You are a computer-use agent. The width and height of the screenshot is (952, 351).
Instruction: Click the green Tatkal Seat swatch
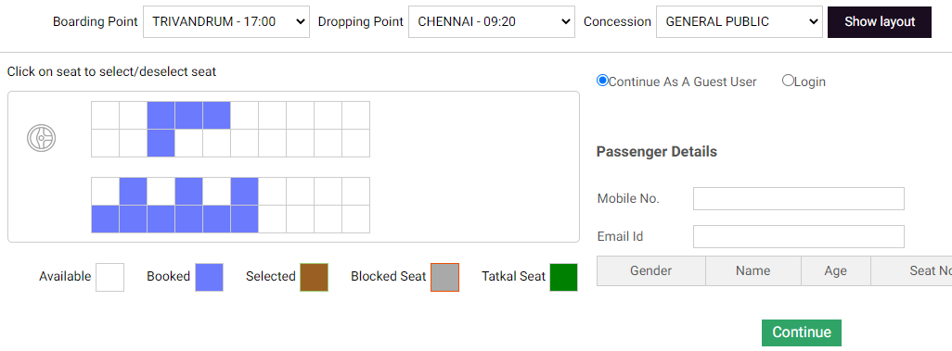(563, 277)
